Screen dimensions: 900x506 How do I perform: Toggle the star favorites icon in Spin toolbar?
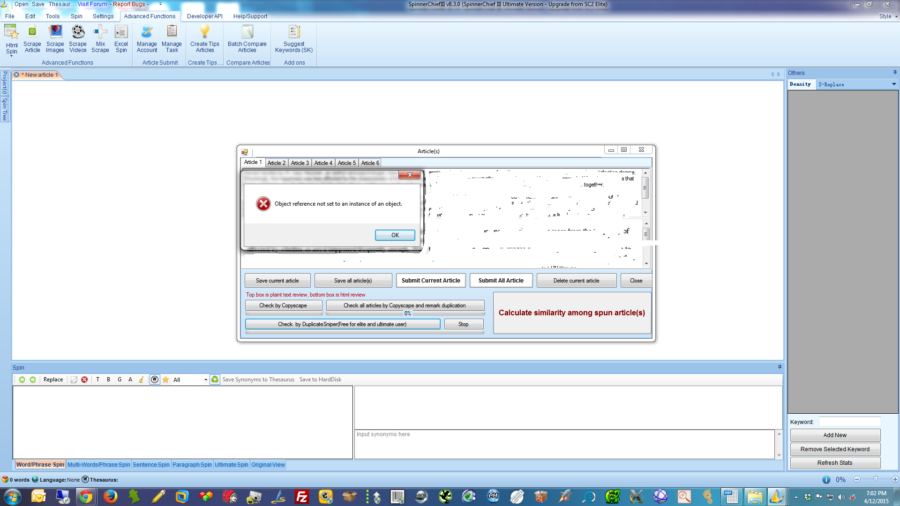click(165, 379)
